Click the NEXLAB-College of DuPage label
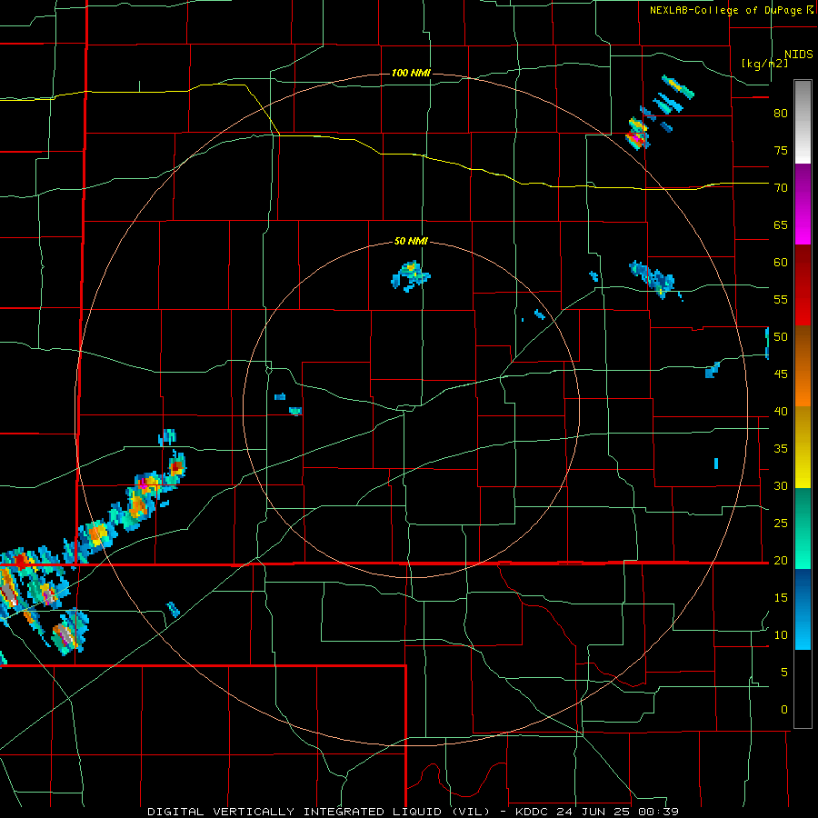The image size is (818, 818). 725,10
